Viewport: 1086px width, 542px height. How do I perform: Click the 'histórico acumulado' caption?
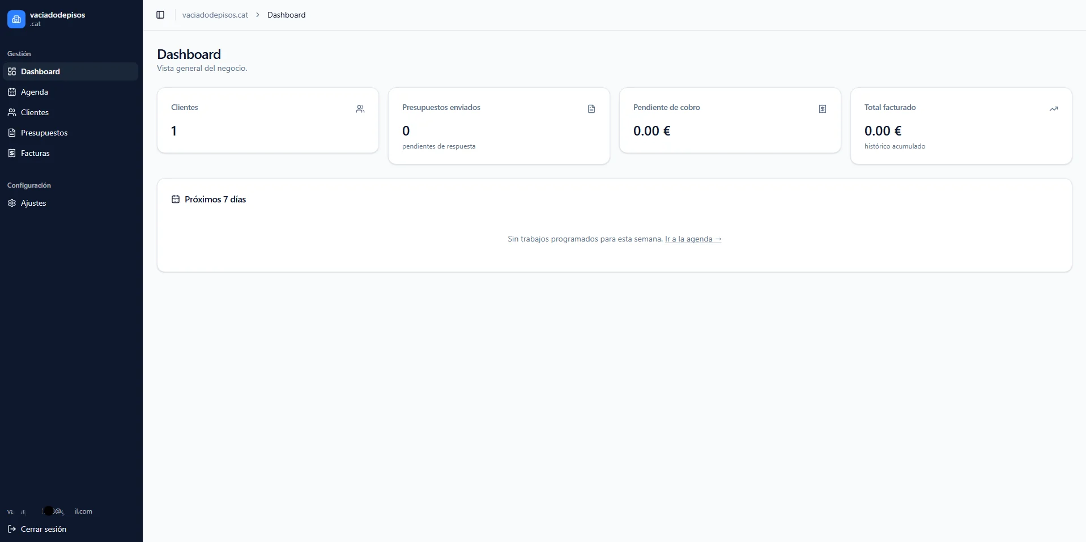tap(895, 146)
